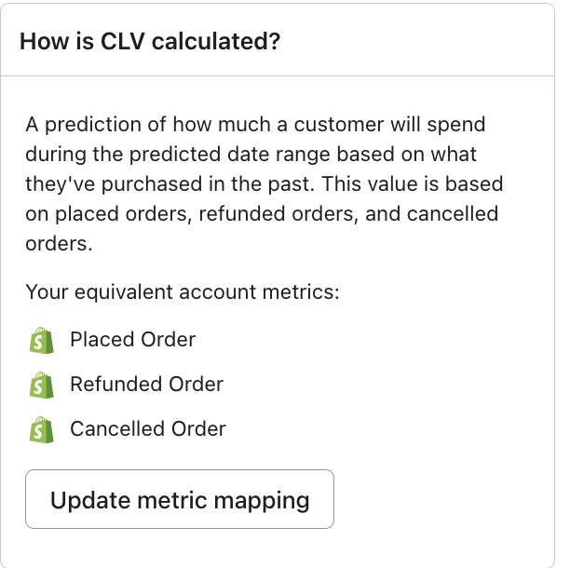Click the line starting "they've purchased in the past"
Image resolution: width=570 pixels, height=568 pixels.
[x=264, y=184]
